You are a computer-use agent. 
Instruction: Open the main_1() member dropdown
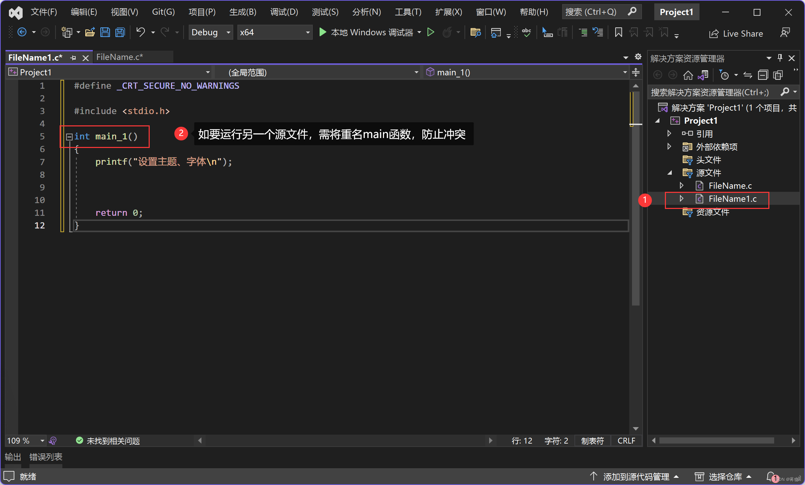(526, 72)
